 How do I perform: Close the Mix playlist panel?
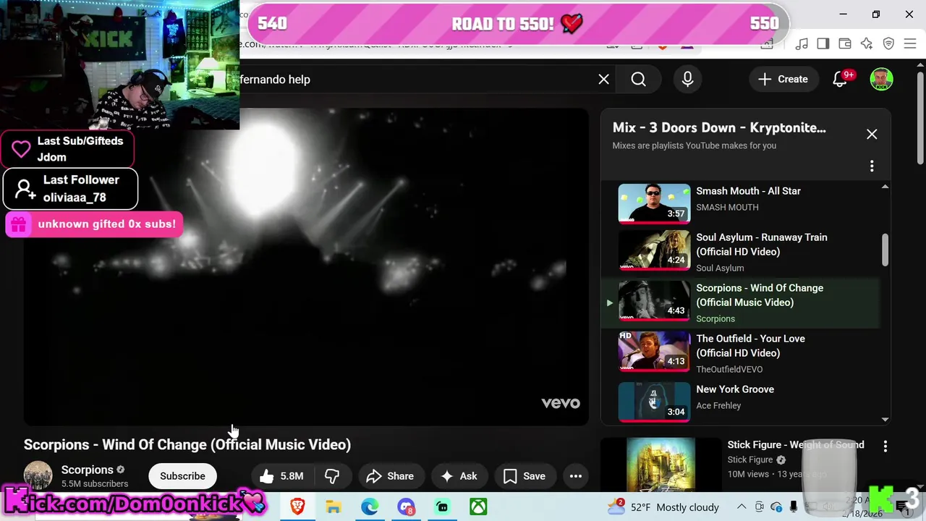click(872, 135)
